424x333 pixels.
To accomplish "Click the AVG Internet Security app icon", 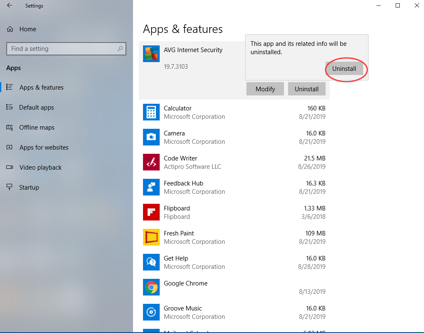I will [151, 54].
